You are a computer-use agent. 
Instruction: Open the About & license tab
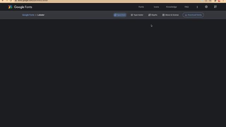171,15
